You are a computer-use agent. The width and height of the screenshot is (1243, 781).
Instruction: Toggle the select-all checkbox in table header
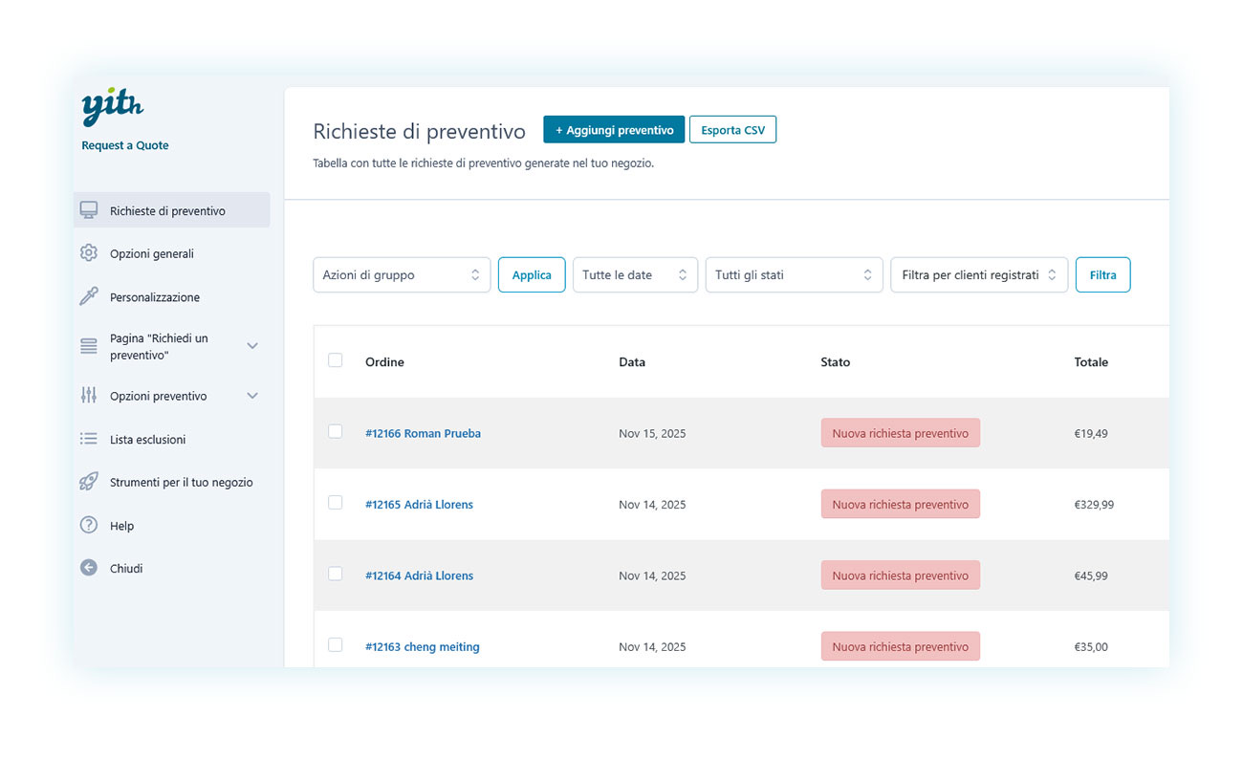[335, 360]
